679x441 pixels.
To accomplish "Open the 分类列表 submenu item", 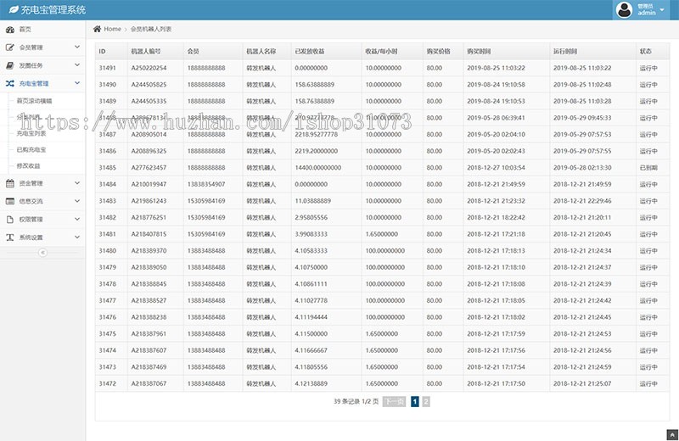I will pyautogui.click(x=29, y=117).
